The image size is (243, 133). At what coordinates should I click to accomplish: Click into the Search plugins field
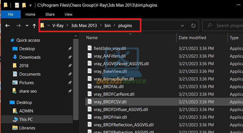click(223, 25)
